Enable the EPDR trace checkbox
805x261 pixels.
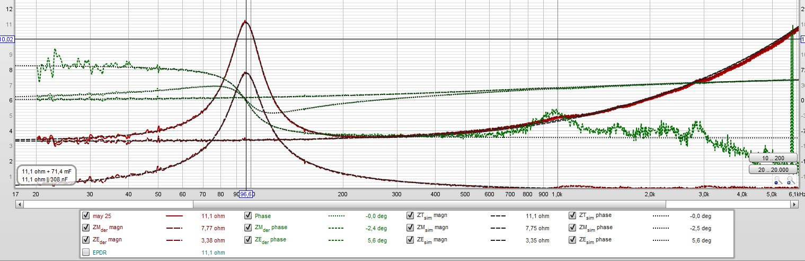coord(86,253)
